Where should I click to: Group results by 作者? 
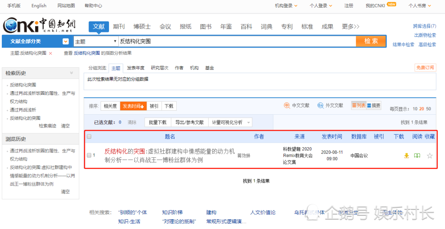pos(179,68)
